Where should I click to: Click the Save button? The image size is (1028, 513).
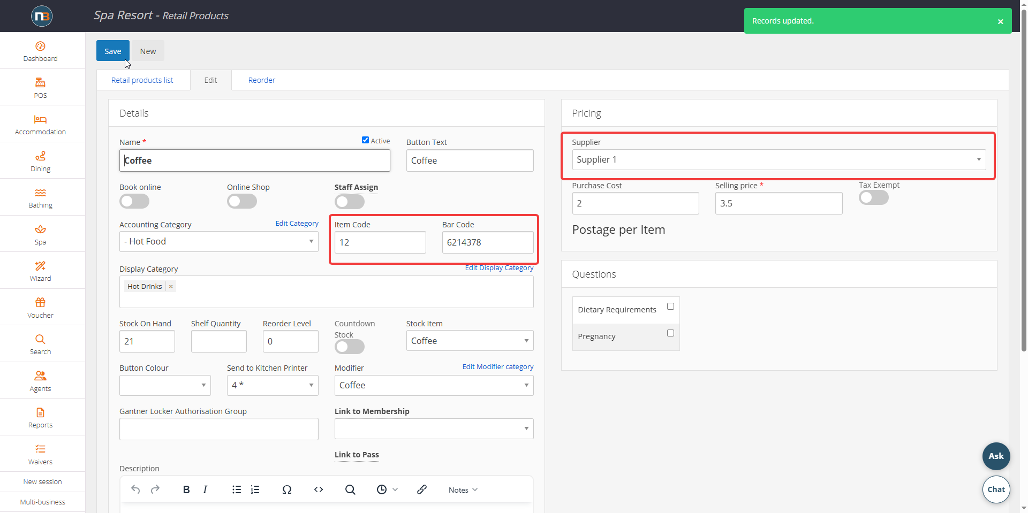(x=112, y=51)
